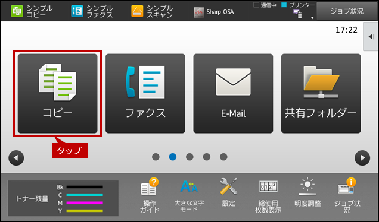The height and width of the screenshot is (222, 379).
Task: Tap the printer data icon under プリンター
Action: coord(297,14)
